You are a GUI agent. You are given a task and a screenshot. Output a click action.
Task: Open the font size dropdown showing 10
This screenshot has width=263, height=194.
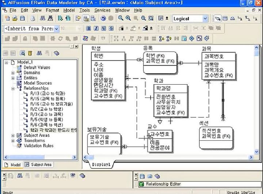coord(79,28)
